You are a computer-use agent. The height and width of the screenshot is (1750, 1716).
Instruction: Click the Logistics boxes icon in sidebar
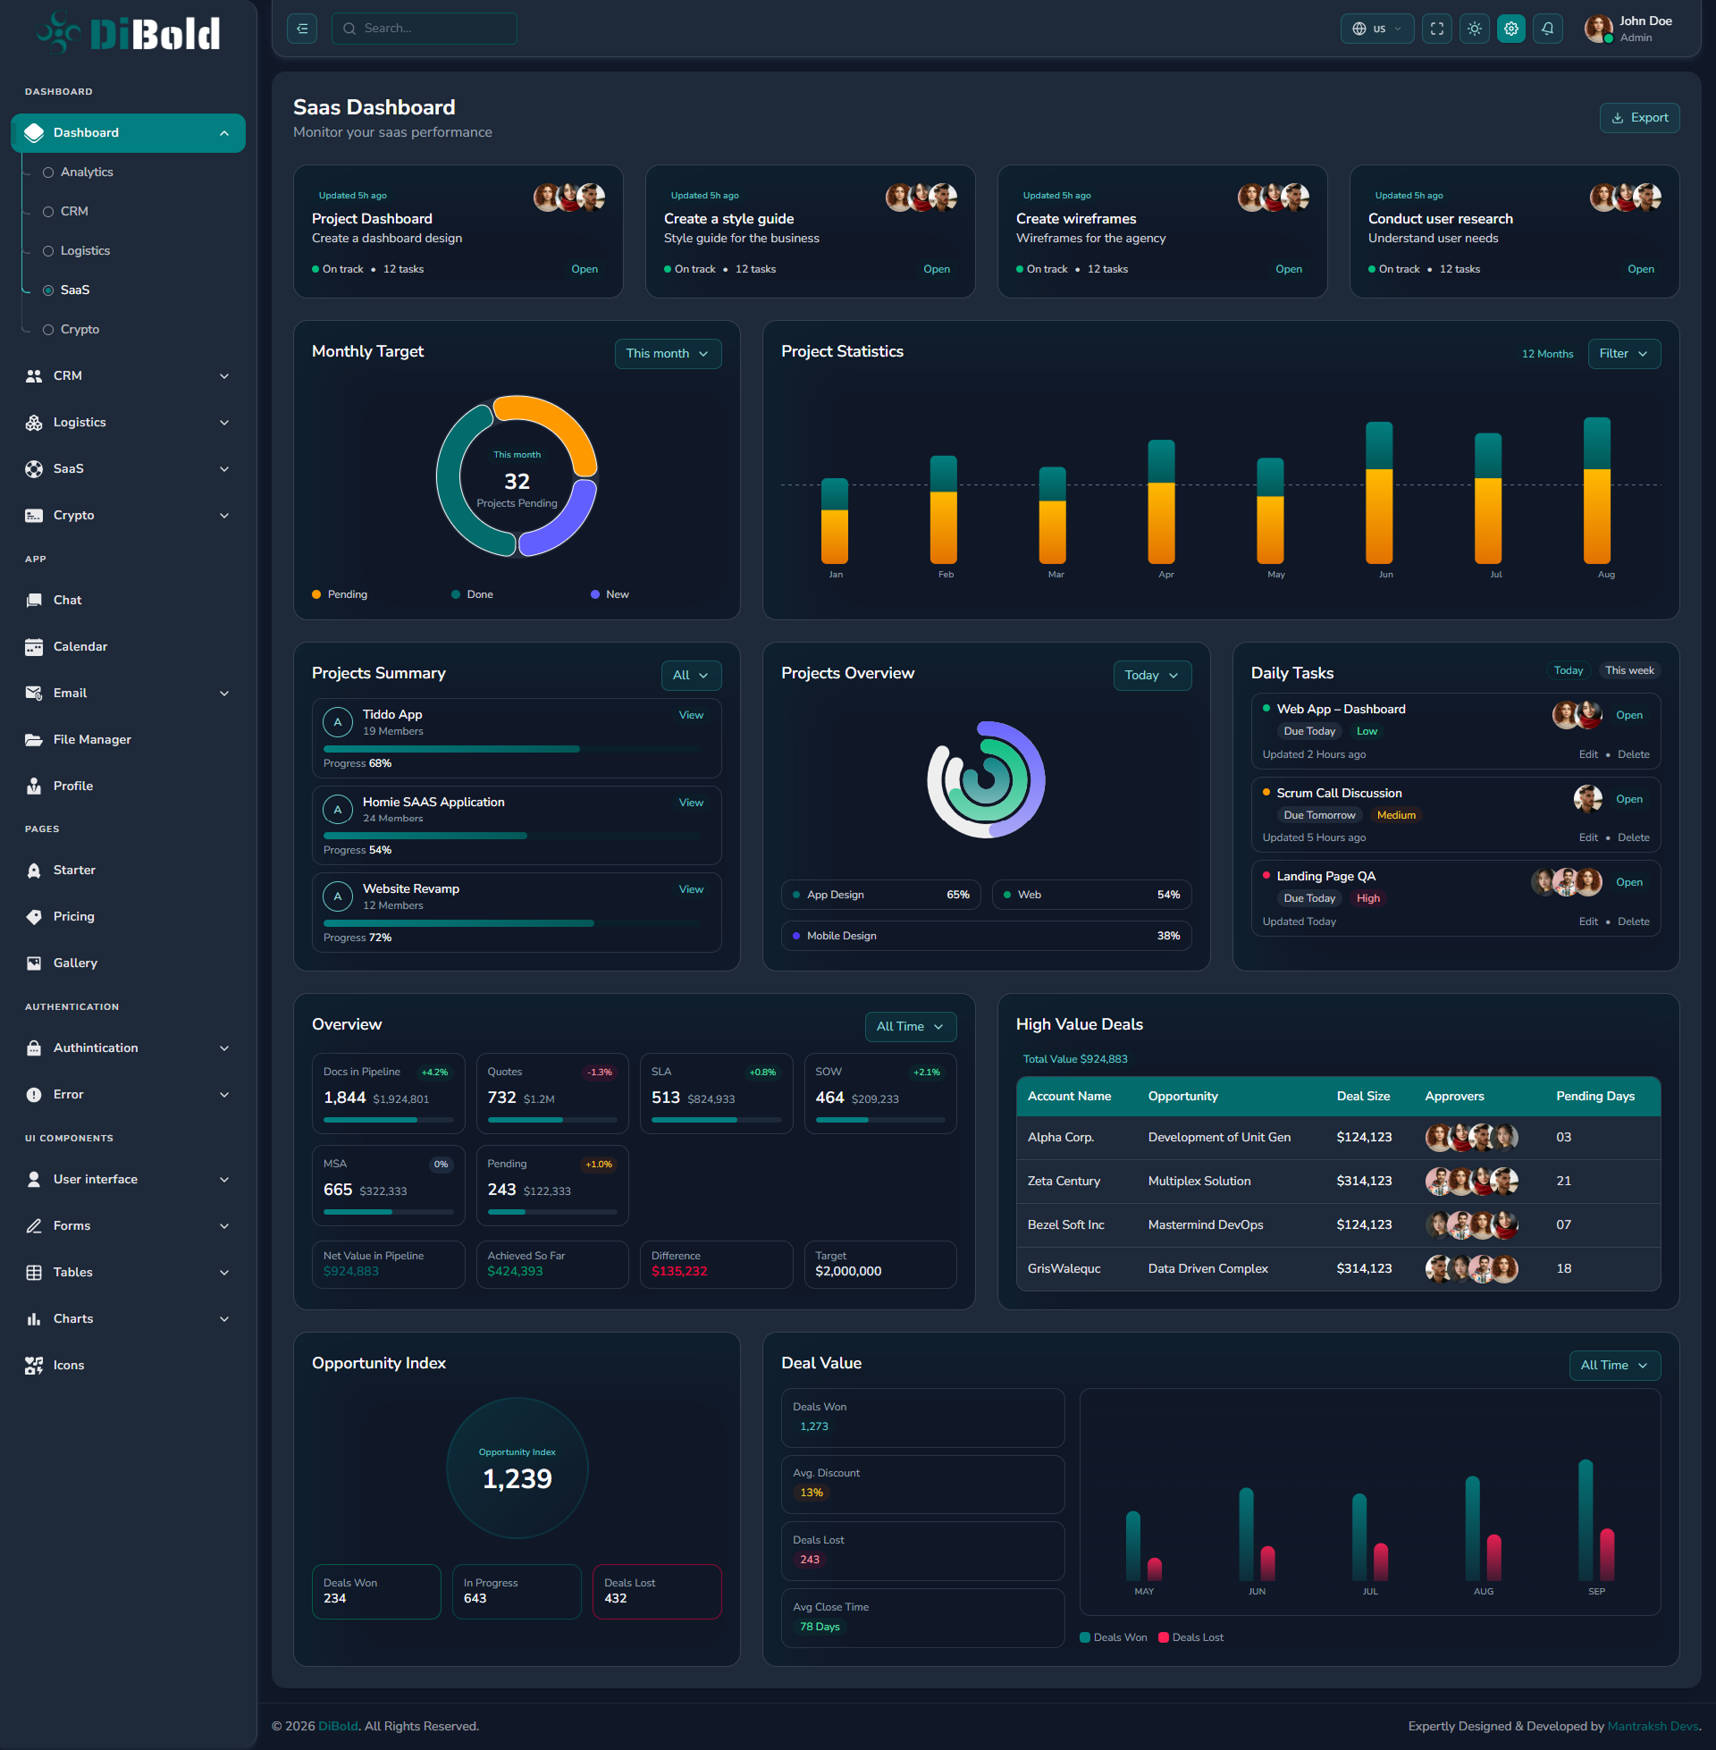(x=34, y=423)
